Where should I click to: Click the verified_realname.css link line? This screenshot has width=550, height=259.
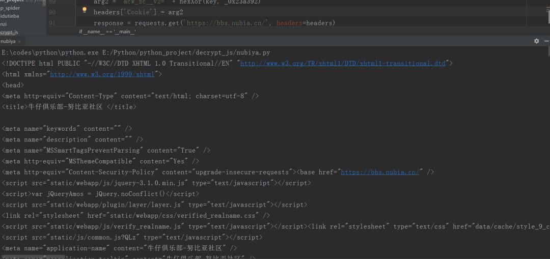(x=136, y=216)
